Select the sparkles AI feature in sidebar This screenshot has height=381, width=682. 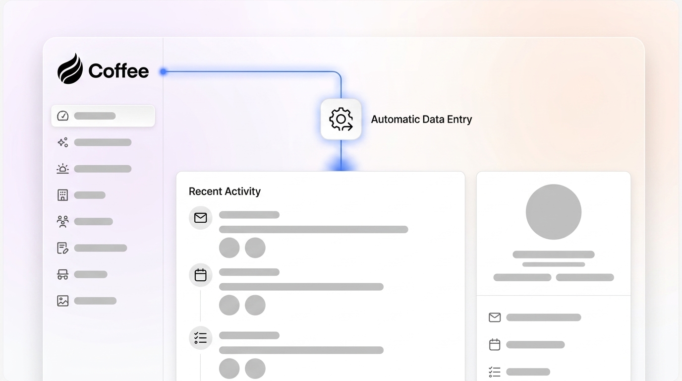[62, 142]
